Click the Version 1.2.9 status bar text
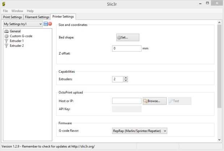 coord(48,146)
